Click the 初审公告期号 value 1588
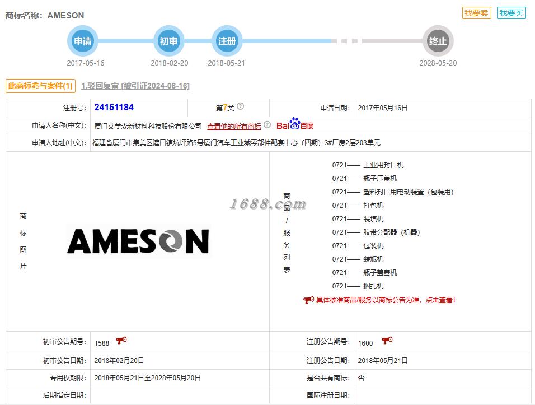 click(x=102, y=343)
